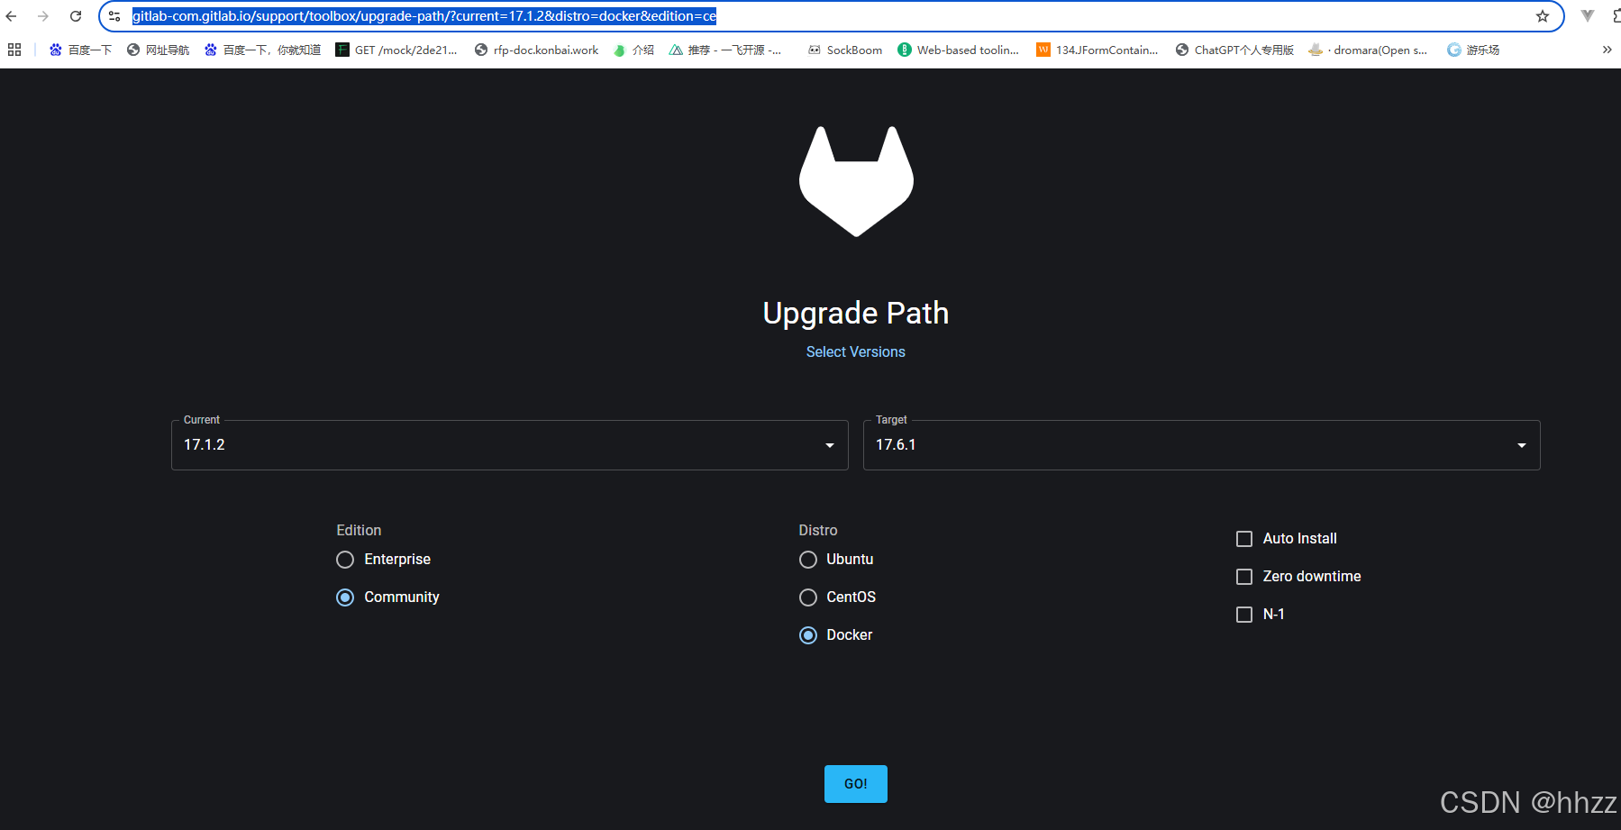Viewport: 1621px width, 830px height.
Task: Click the Edition group label
Action: coord(359,530)
